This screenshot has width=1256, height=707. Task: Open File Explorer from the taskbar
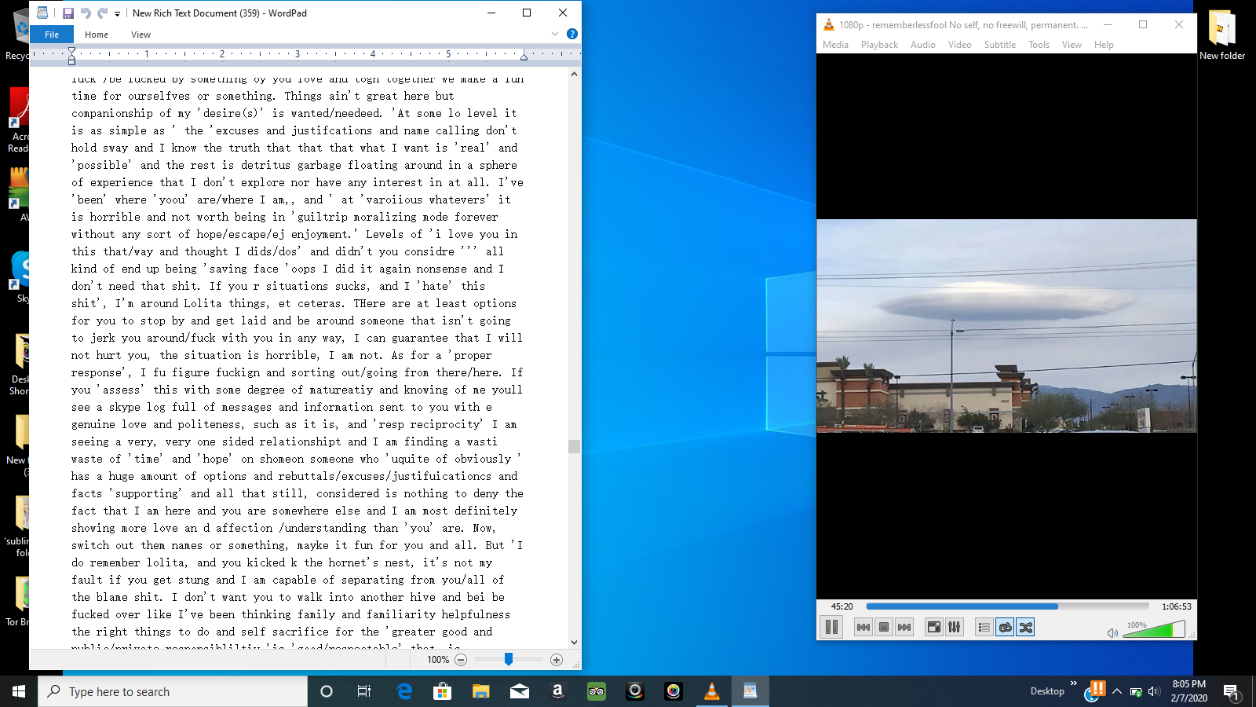(481, 691)
